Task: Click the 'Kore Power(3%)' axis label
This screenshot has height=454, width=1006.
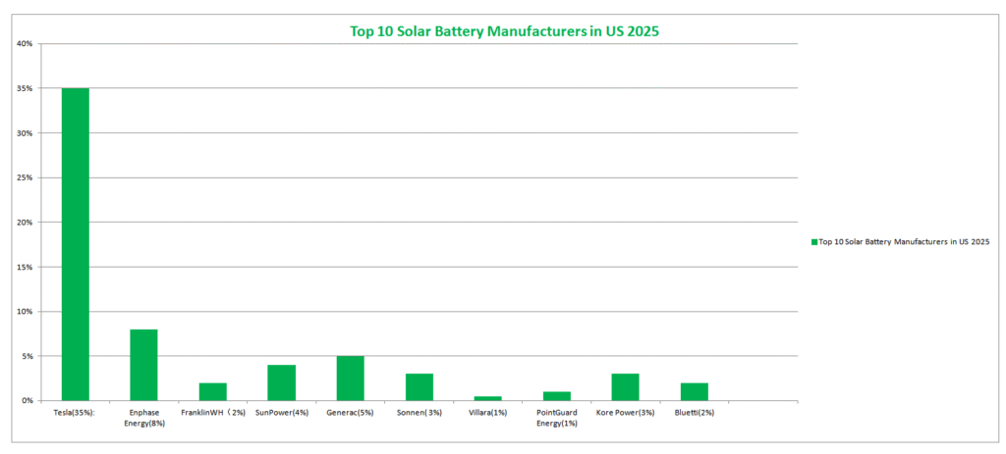Action: [x=626, y=413]
